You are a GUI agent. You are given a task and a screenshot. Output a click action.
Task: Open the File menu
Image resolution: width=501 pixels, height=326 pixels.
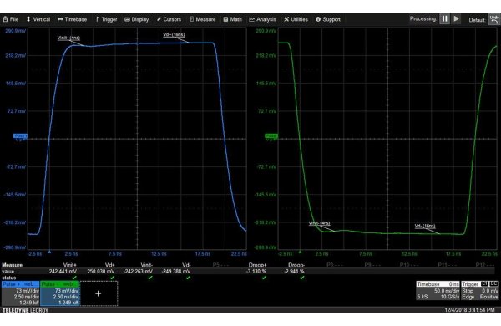coord(11,19)
